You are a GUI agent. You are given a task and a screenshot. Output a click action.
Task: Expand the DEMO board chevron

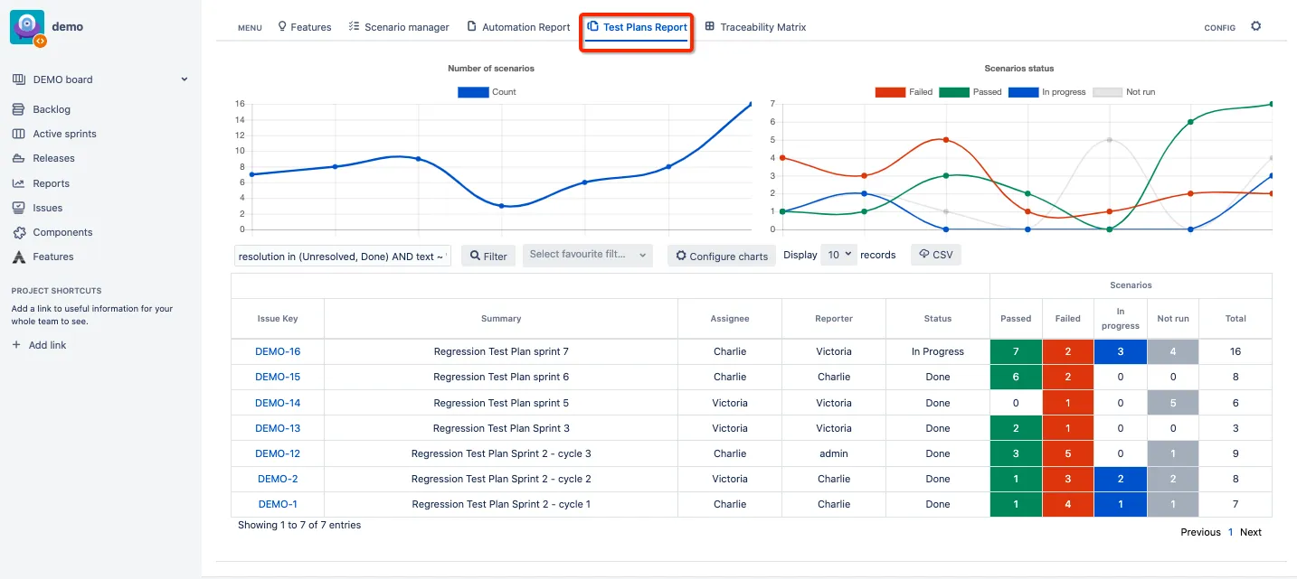pyautogui.click(x=185, y=79)
